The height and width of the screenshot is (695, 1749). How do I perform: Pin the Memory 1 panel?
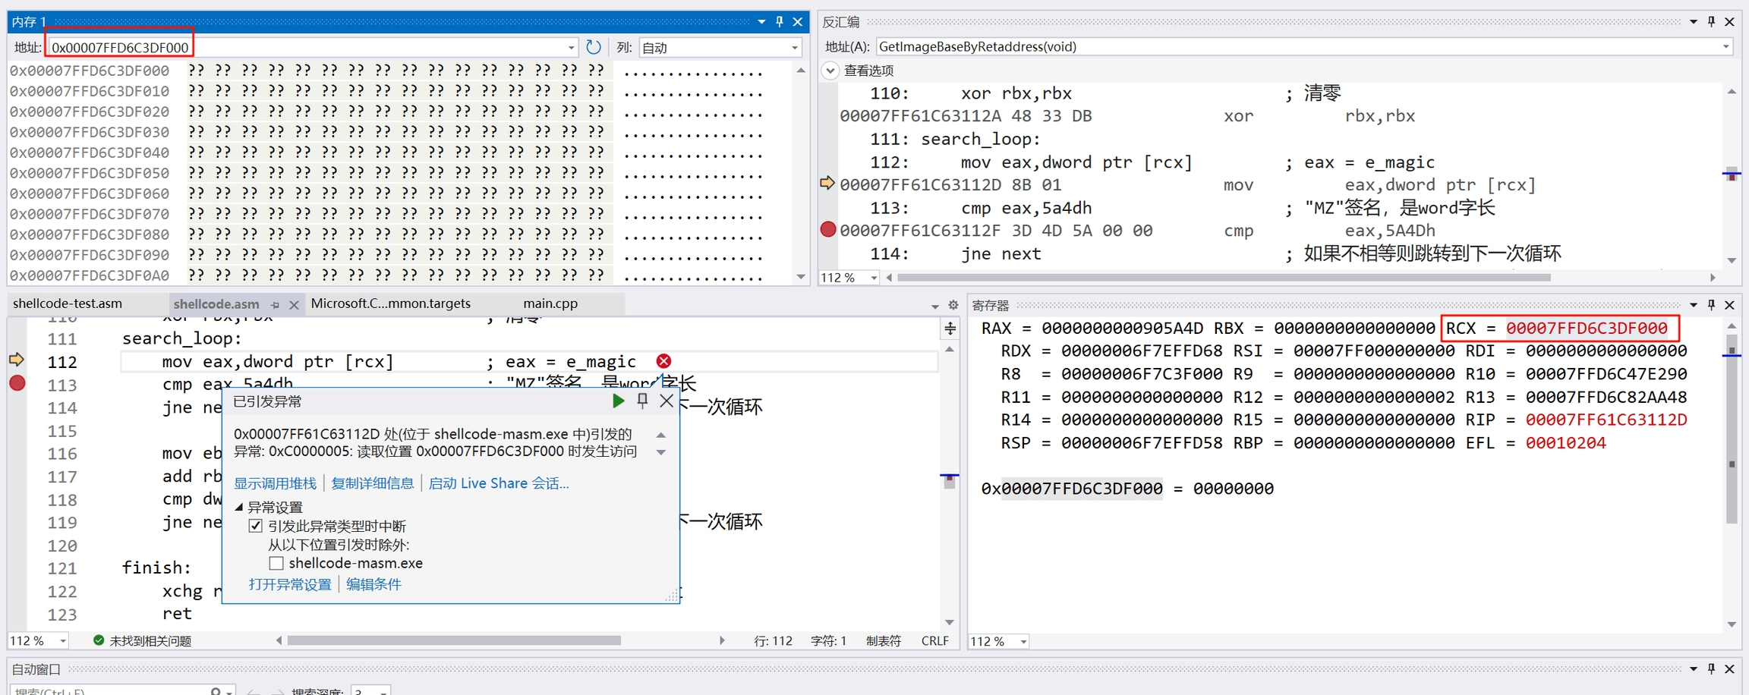pos(780,22)
